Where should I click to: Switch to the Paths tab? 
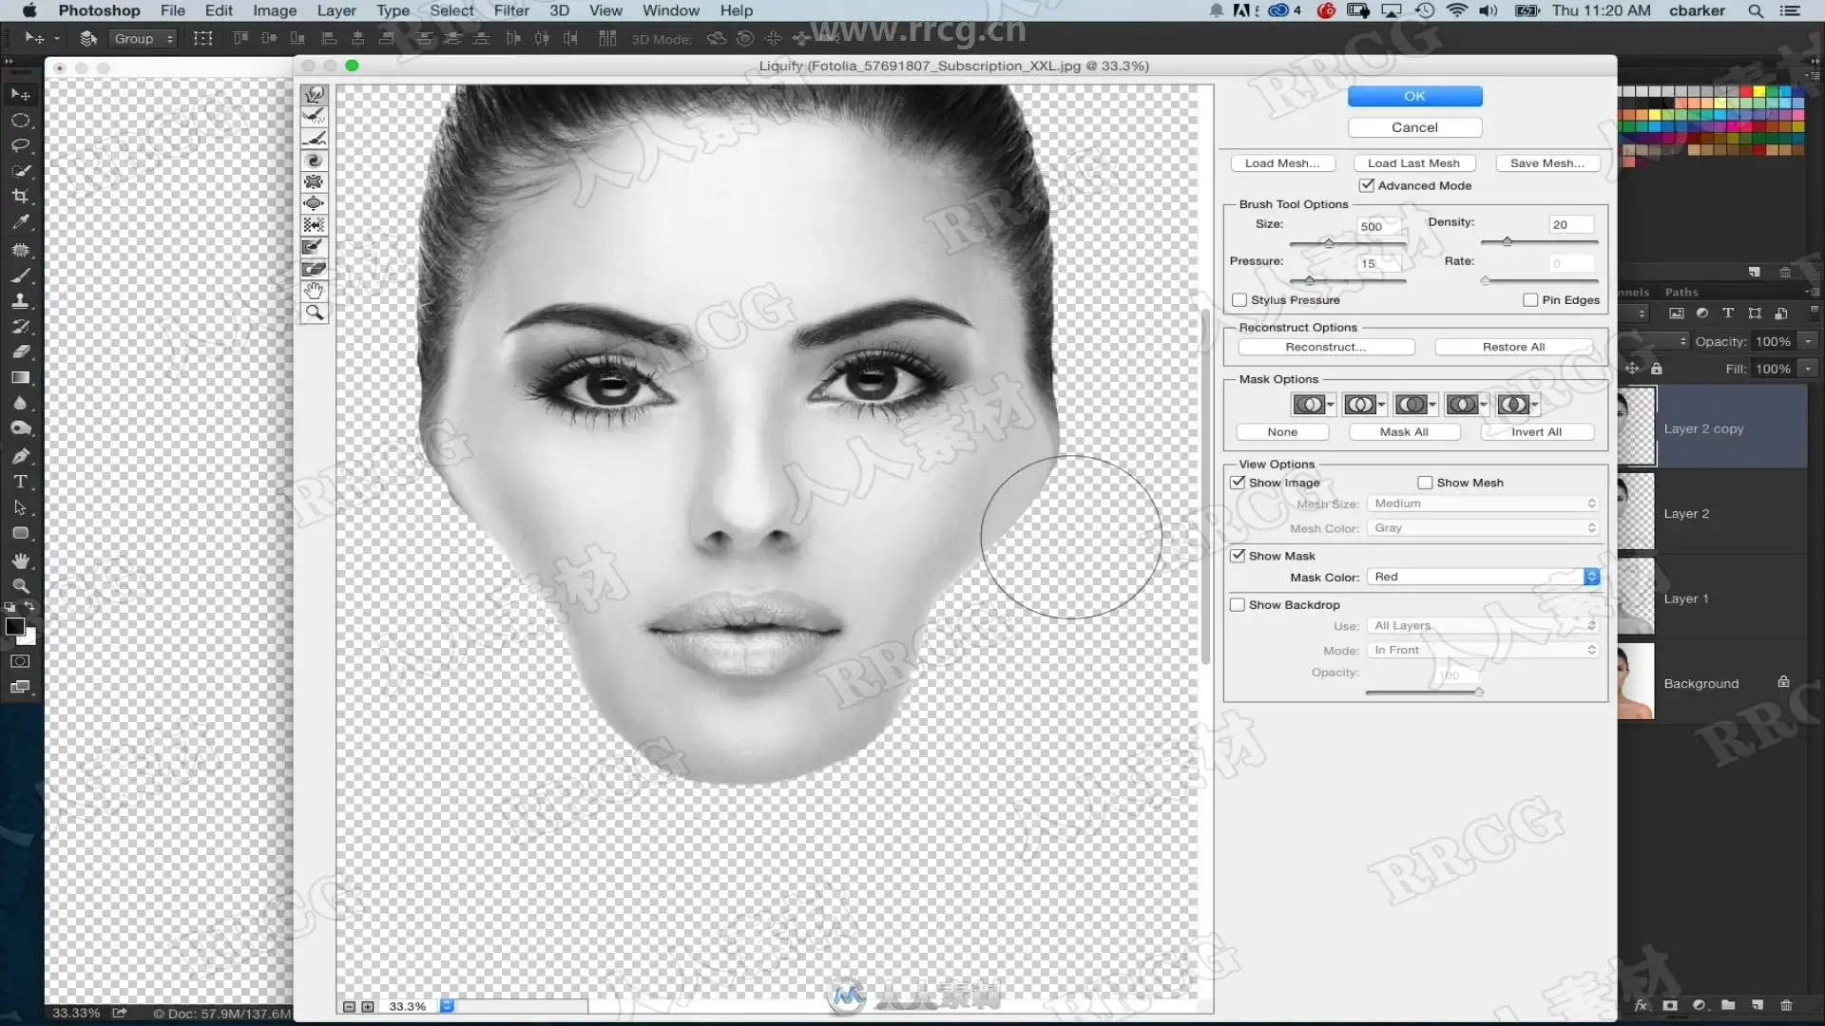pyautogui.click(x=1681, y=292)
